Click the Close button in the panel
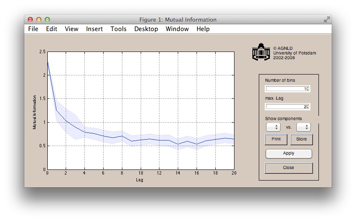356x221 pixels. tap(289, 168)
